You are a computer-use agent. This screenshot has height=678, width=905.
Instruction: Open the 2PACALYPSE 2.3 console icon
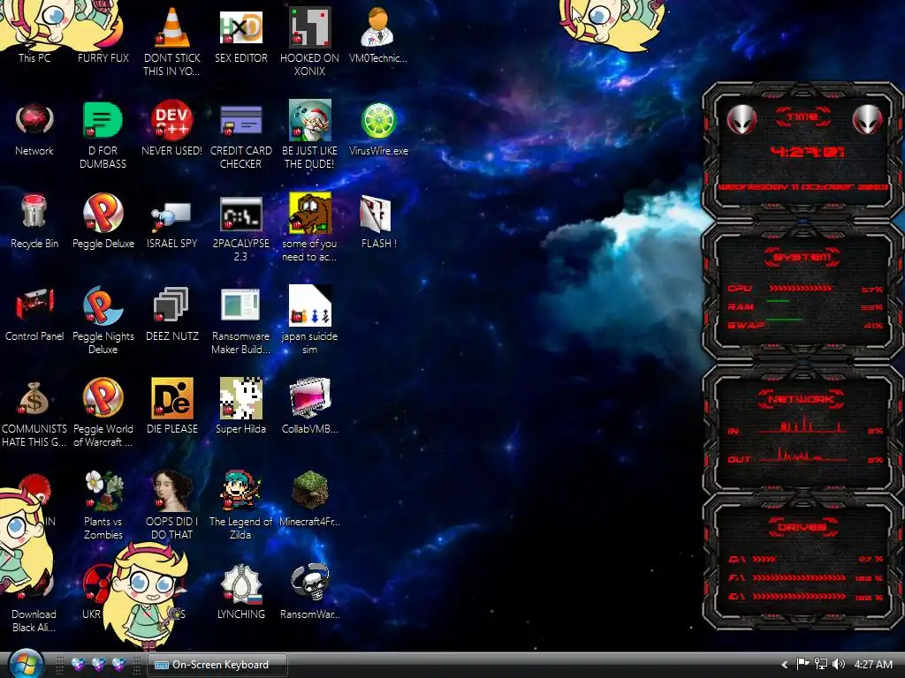point(240,214)
